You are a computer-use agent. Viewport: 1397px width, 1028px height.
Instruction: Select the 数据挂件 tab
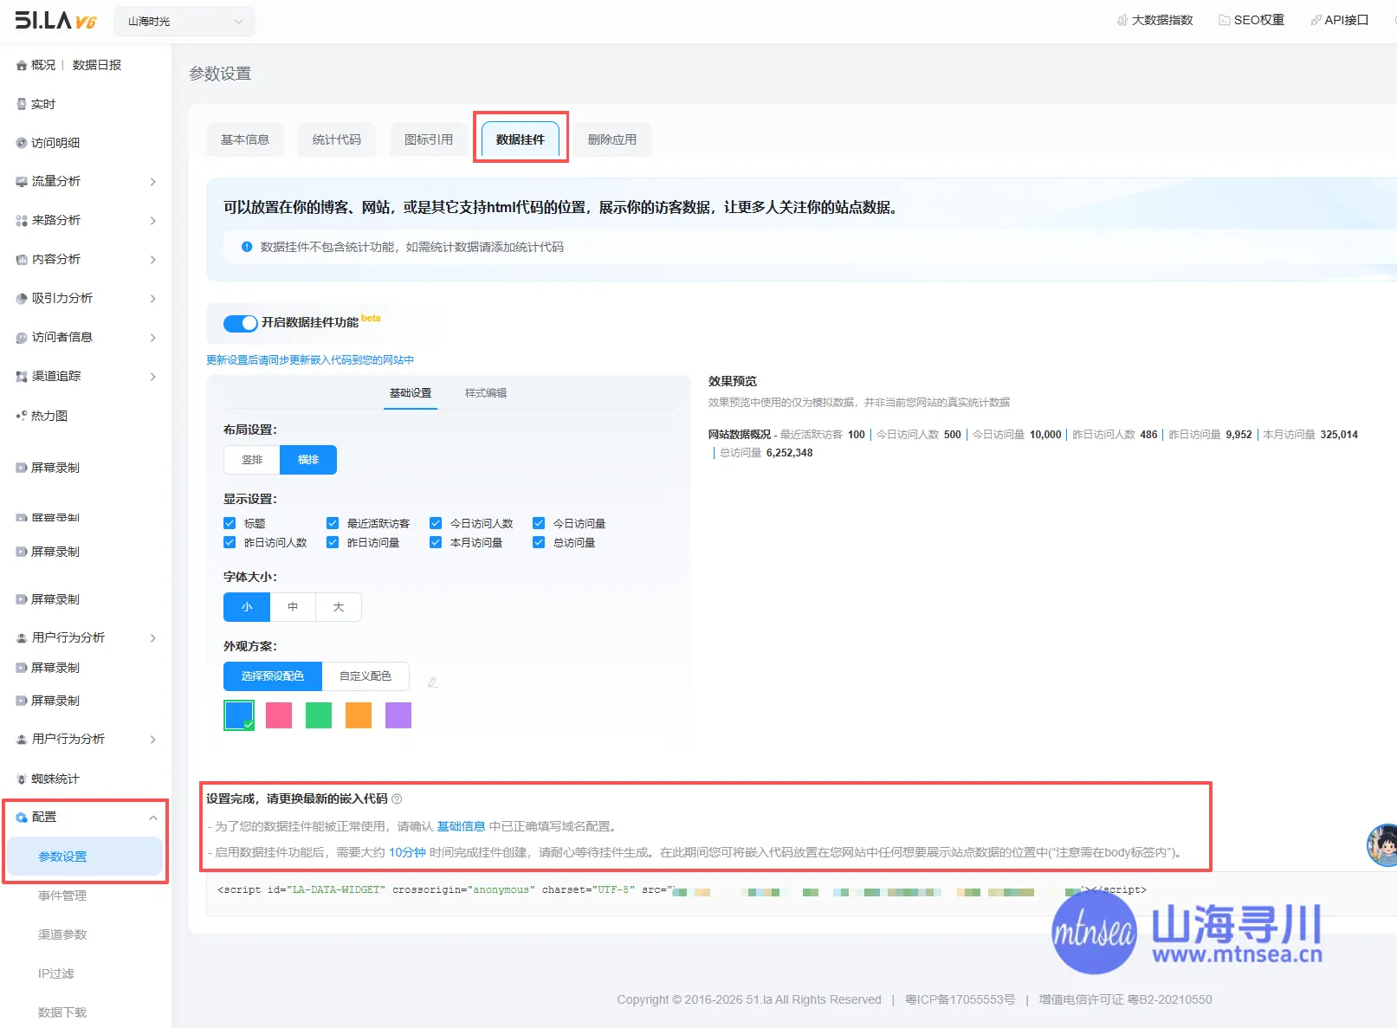point(521,139)
